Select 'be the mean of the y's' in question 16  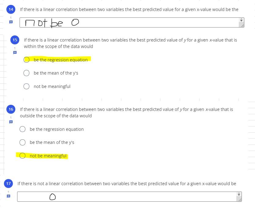click(x=22, y=142)
